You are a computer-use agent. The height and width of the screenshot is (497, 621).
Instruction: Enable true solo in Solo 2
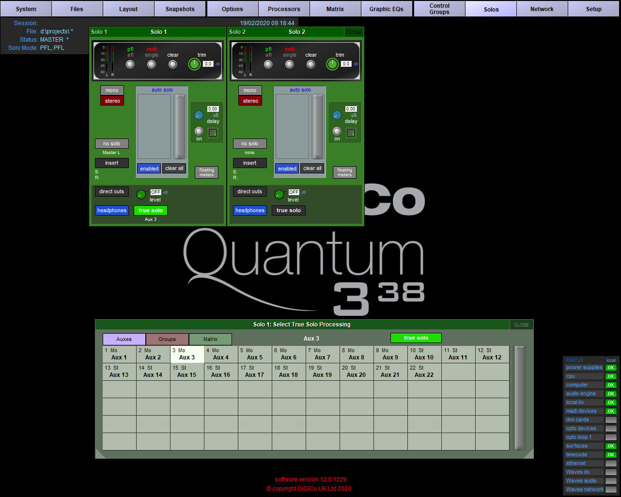(289, 211)
